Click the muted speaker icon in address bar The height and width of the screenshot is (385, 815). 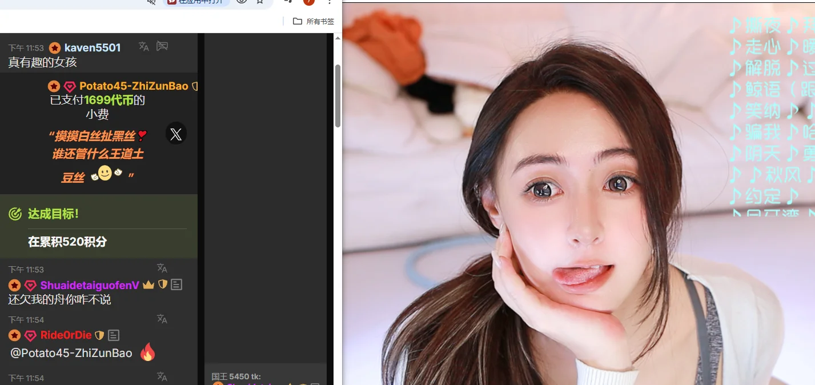[152, 2]
